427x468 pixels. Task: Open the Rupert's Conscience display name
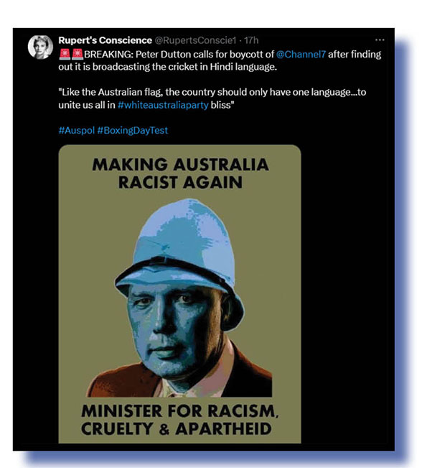point(105,40)
